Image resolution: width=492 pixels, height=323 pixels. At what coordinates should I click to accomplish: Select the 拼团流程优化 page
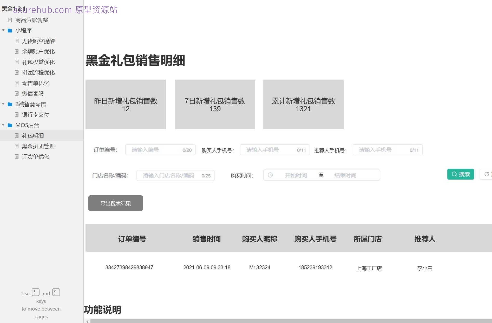[x=38, y=72]
